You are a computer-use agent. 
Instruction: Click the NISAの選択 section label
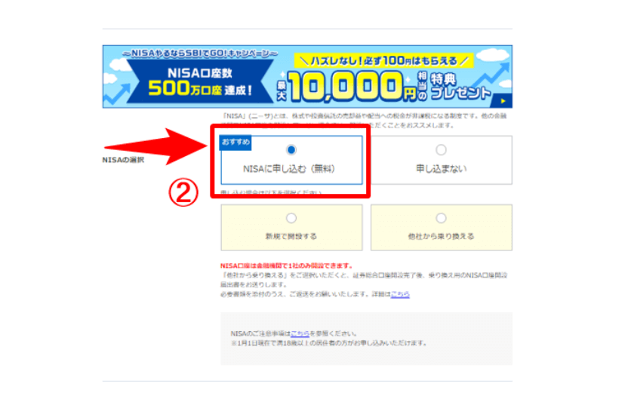123,160
